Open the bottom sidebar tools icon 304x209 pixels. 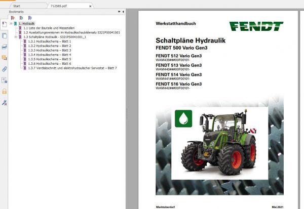click(4, 102)
